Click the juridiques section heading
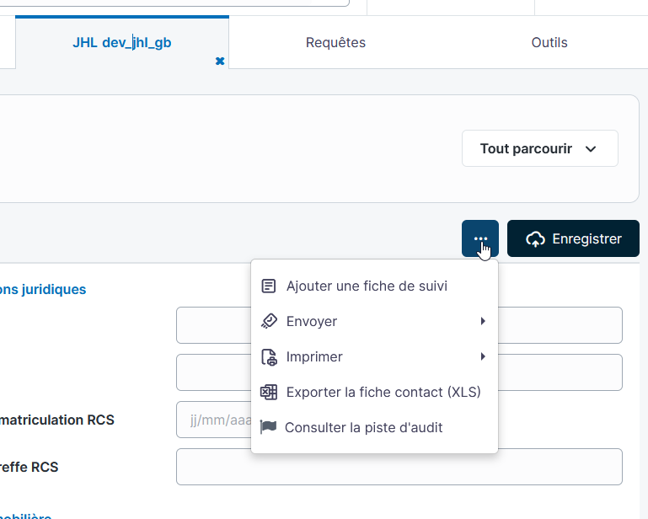This screenshot has height=519, width=648. pos(43,289)
